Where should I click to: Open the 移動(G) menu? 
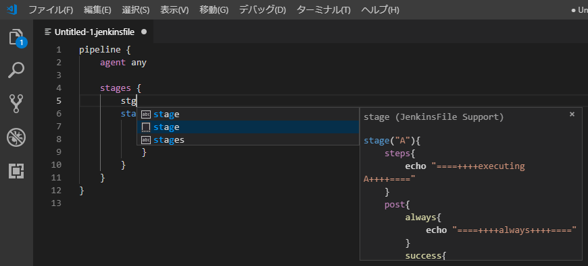click(214, 10)
